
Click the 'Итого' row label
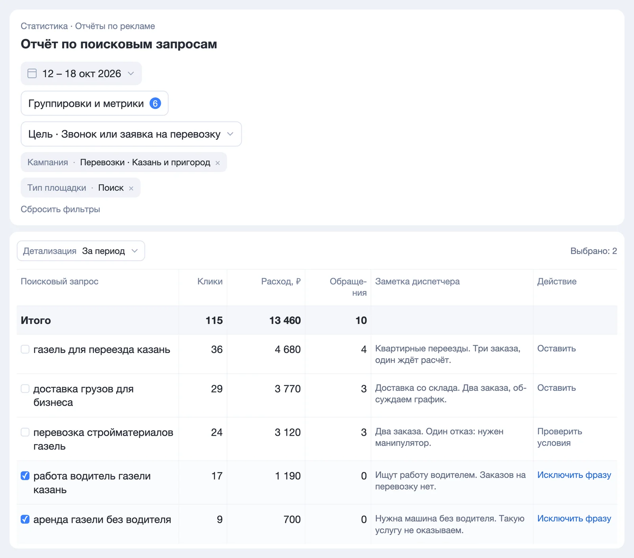(36, 320)
